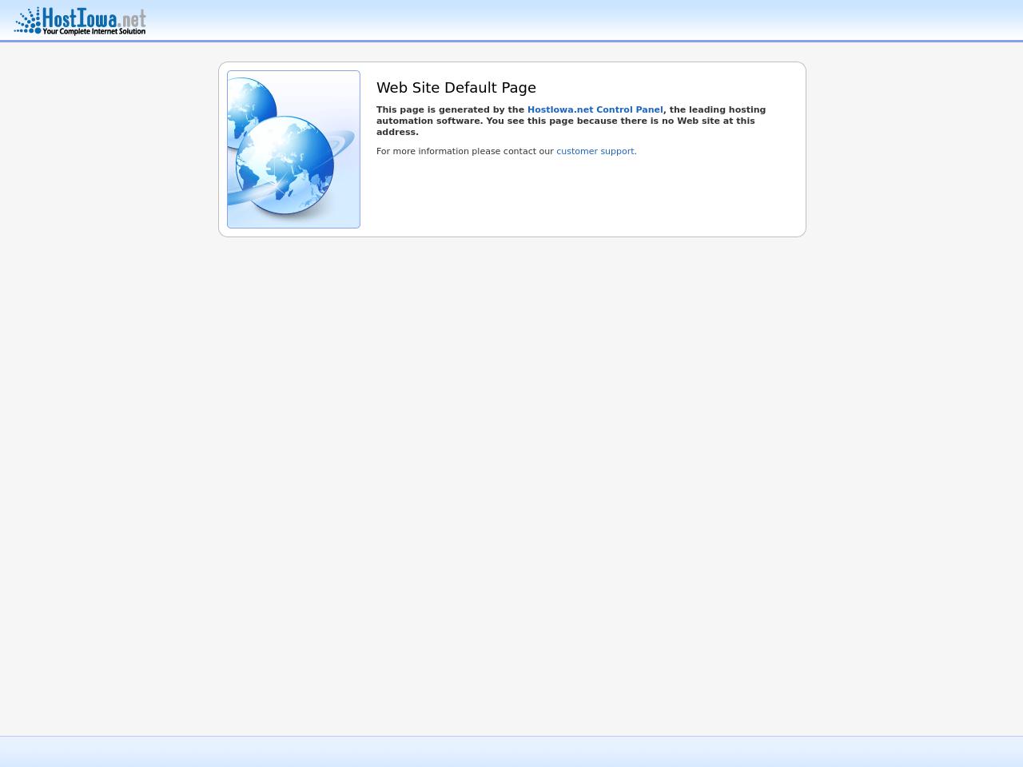Click the dotted swirl graphic in the logo
Image resolution: width=1023 pixels, height=767 pixels.
click(x=28, y=22)
